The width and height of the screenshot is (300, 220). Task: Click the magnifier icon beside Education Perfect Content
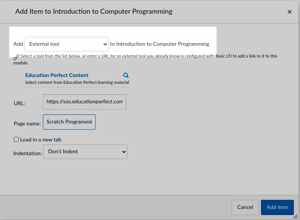(126, 75)
